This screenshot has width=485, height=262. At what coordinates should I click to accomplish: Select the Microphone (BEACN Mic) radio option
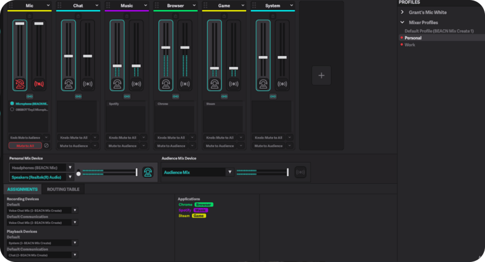(x=12, y=103)
